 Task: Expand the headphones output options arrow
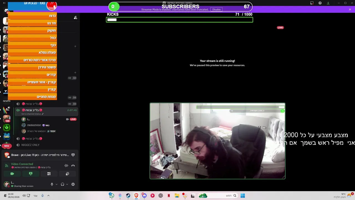67,184
